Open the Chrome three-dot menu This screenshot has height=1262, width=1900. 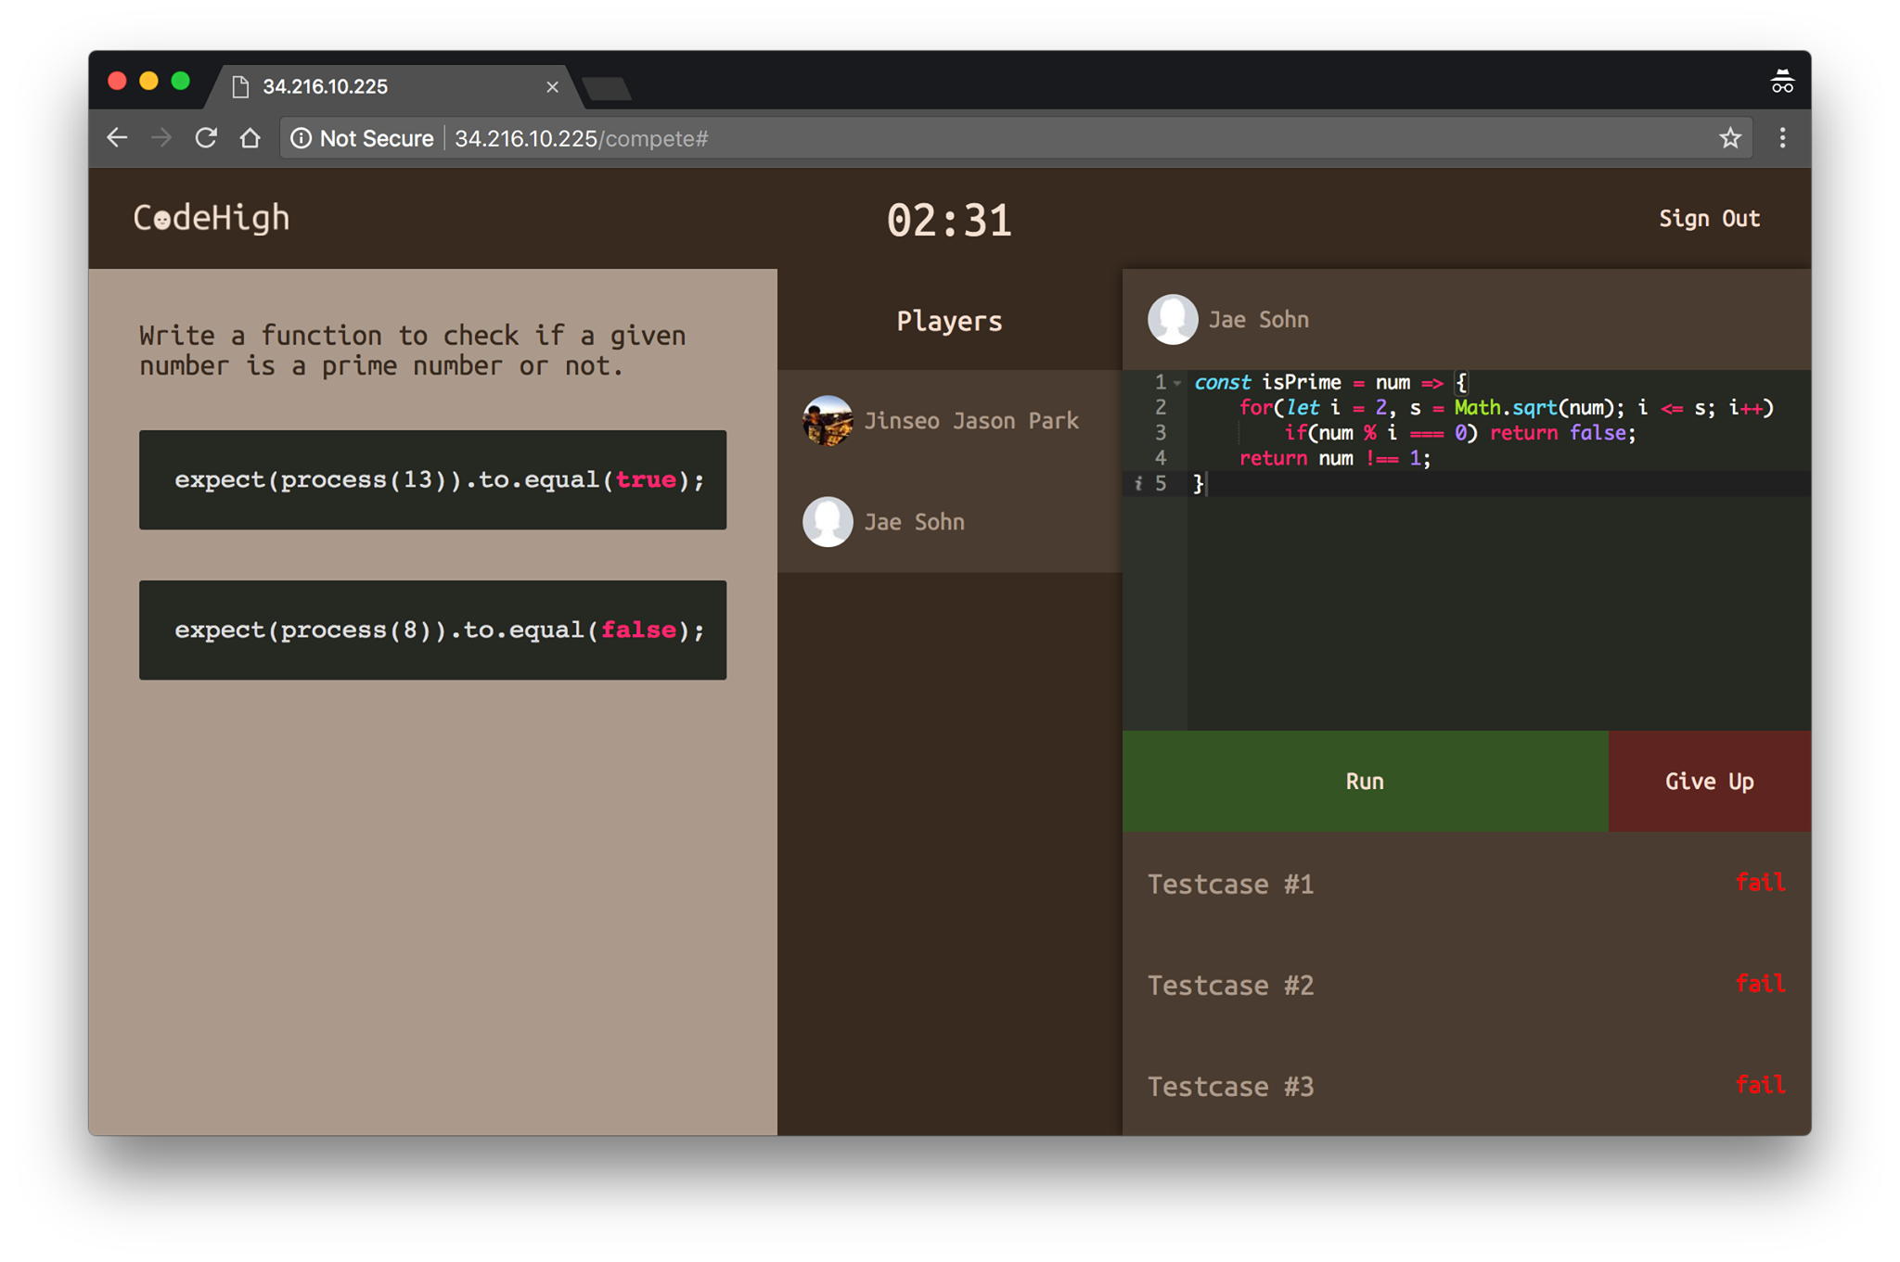point(1782,138)
